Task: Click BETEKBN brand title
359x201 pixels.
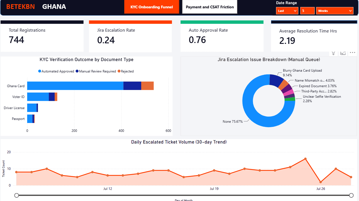Action: (21, 7)
